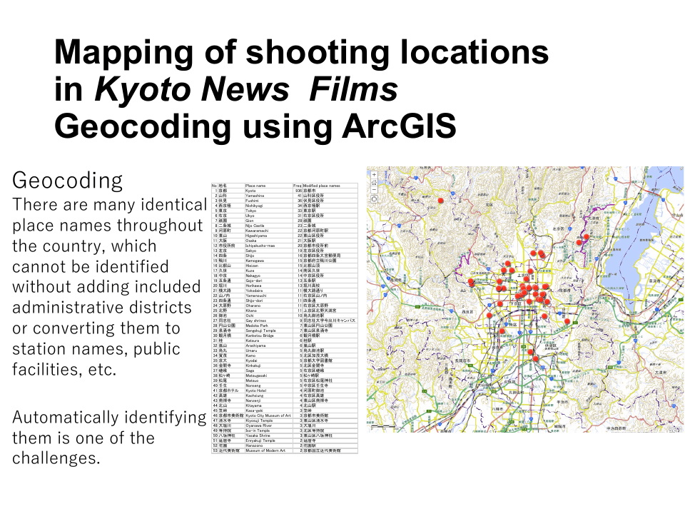
Task: Click the "Geocoding using ArcGIS" title line
Action: click(255, 126)
